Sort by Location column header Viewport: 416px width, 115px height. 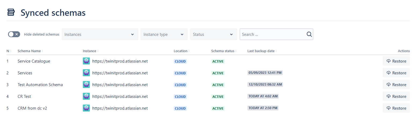(182, 51)
